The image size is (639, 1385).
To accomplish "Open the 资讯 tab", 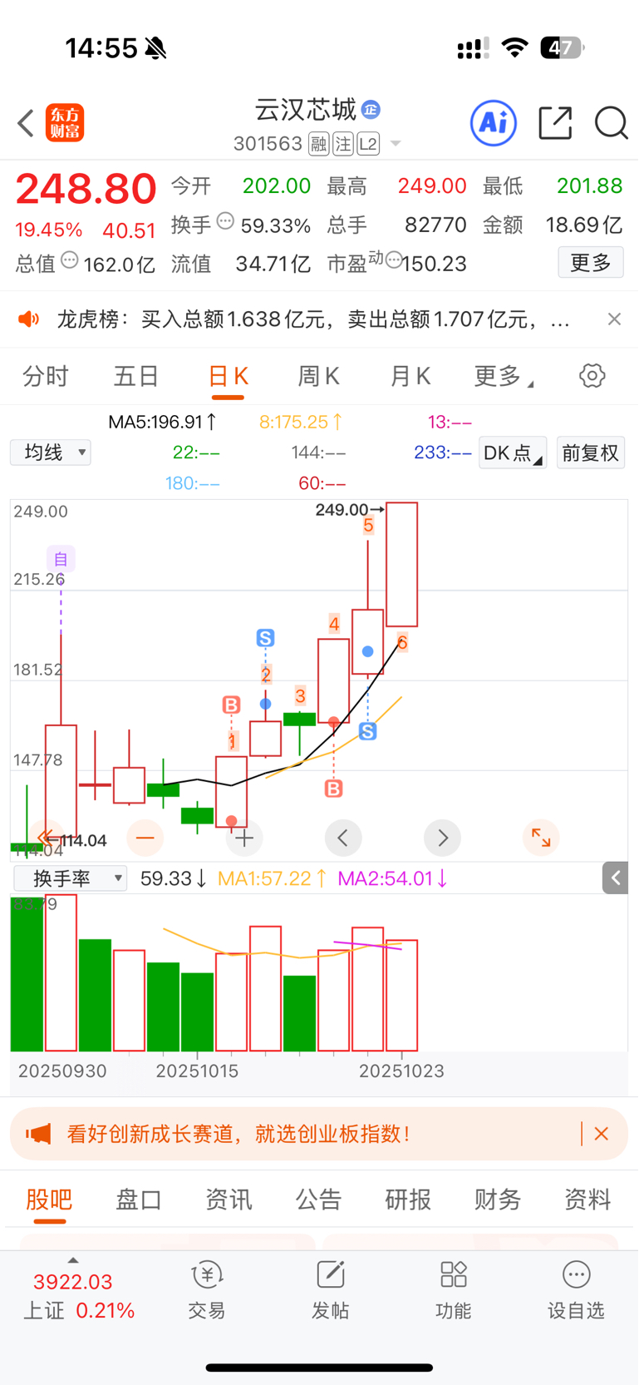I will click(x=229, y=1199).
